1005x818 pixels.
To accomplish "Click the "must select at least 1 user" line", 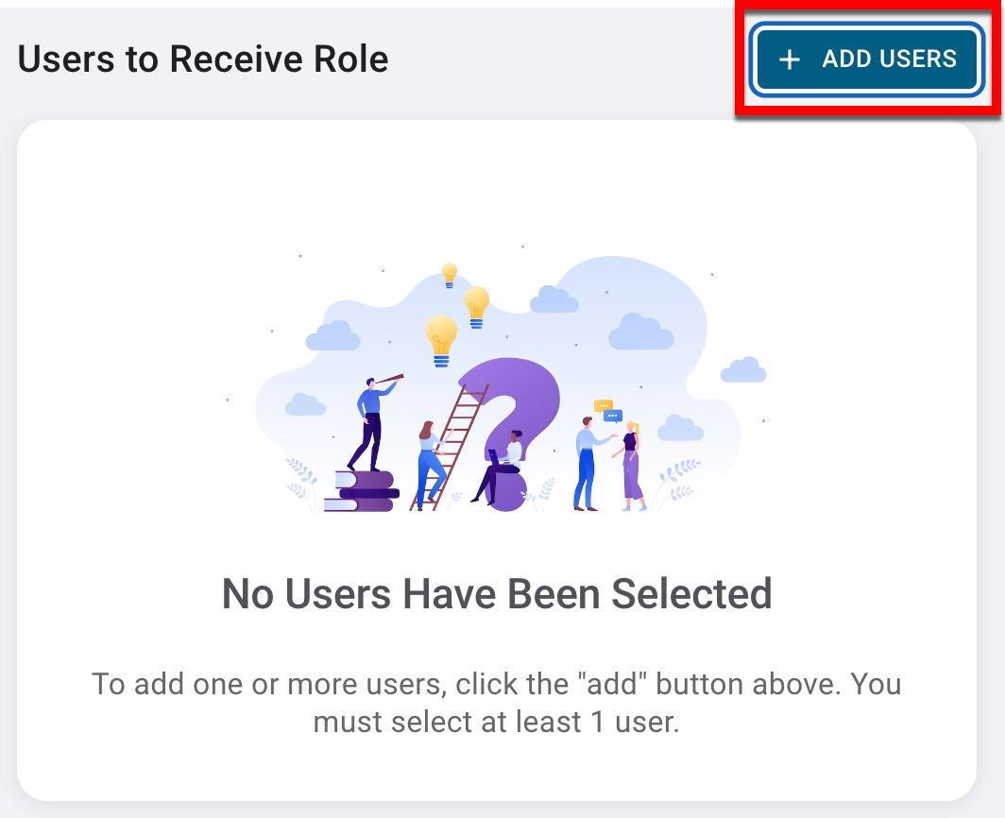I will (x=497, y=723).
